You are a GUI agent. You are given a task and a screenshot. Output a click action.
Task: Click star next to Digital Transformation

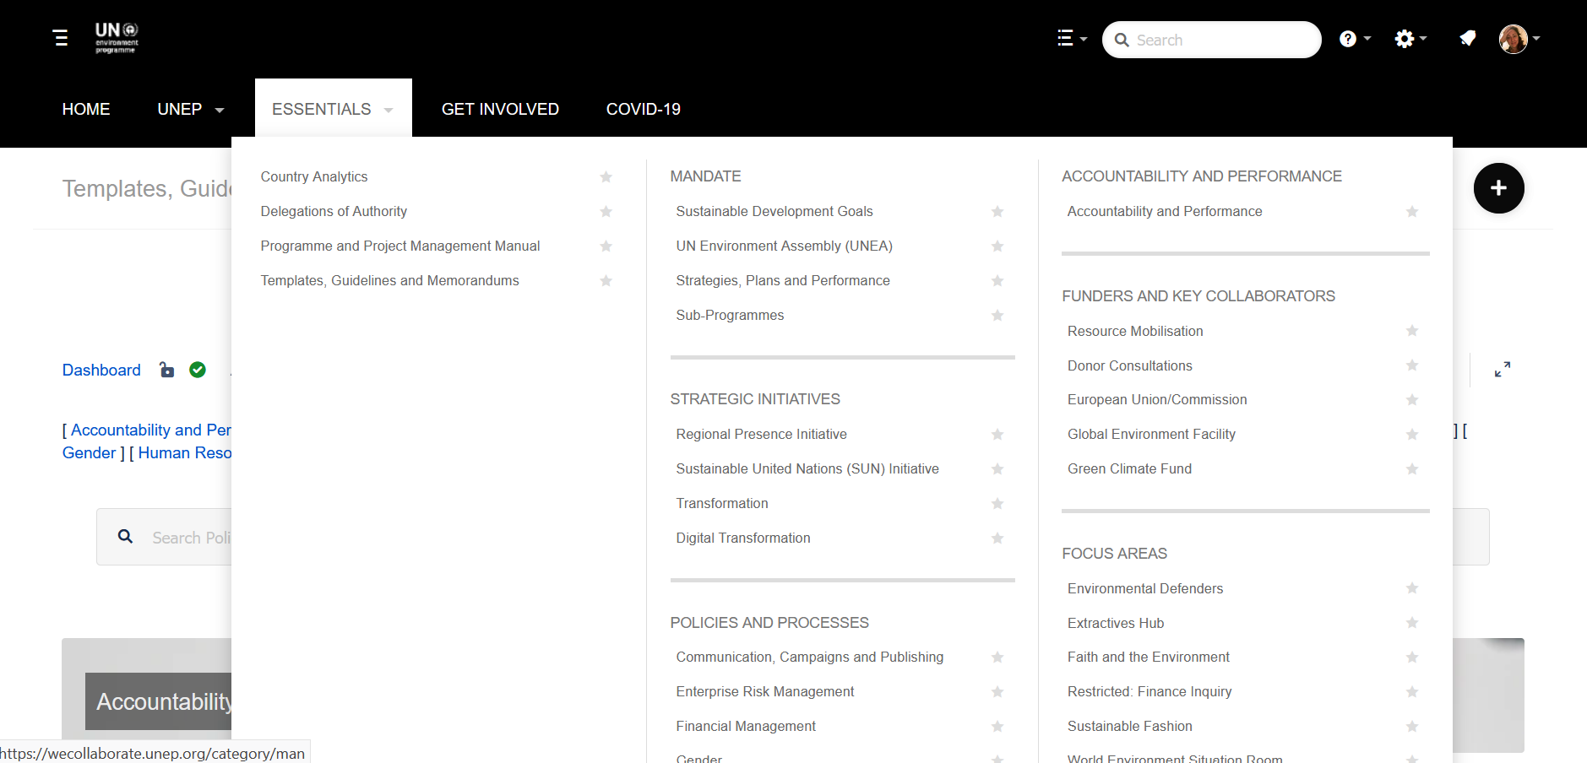[997, 538]
